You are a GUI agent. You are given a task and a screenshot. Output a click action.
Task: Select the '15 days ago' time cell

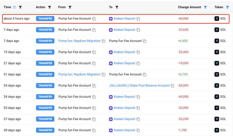12,52
